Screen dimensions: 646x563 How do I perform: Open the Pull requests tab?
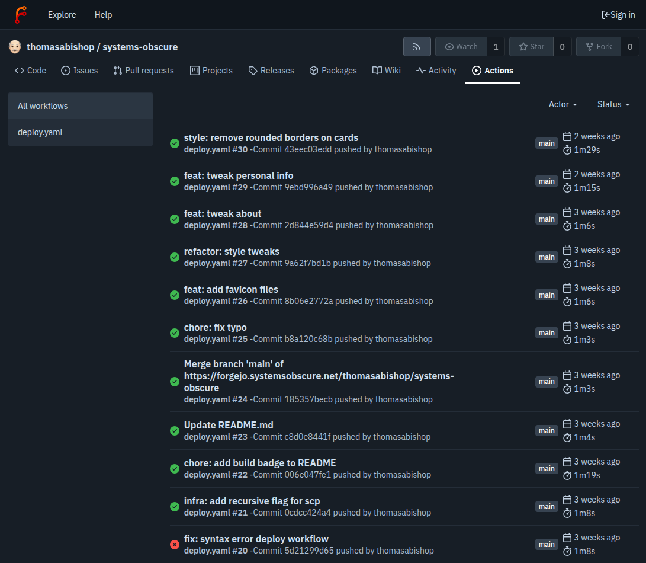(x=143, y=71)
